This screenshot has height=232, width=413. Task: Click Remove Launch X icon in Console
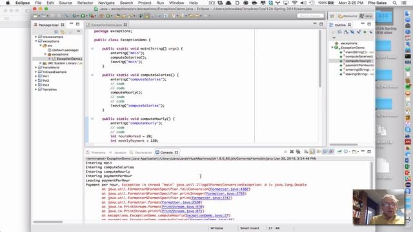(x=292, y=152)
